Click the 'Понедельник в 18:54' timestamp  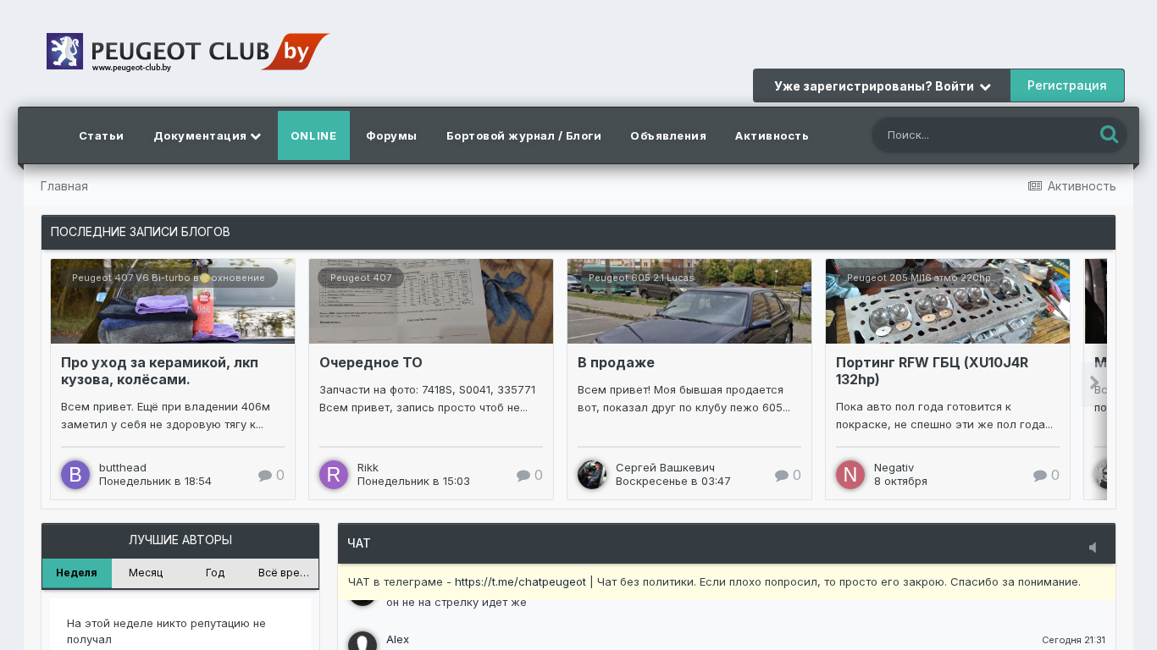(x=155, y=482)
